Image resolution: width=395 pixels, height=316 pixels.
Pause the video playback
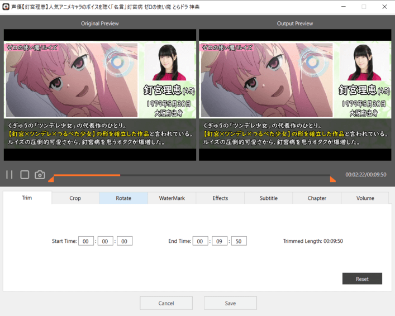[9, 175]
